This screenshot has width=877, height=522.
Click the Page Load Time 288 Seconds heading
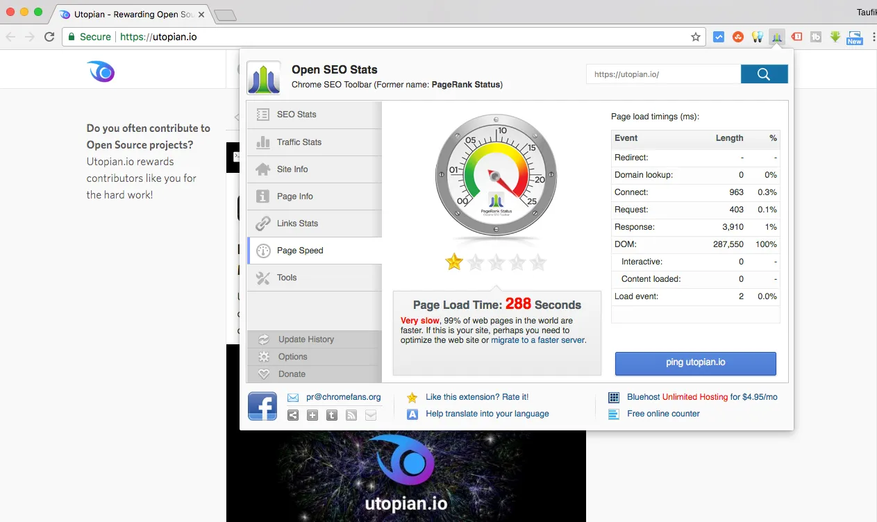coord(497,305)
